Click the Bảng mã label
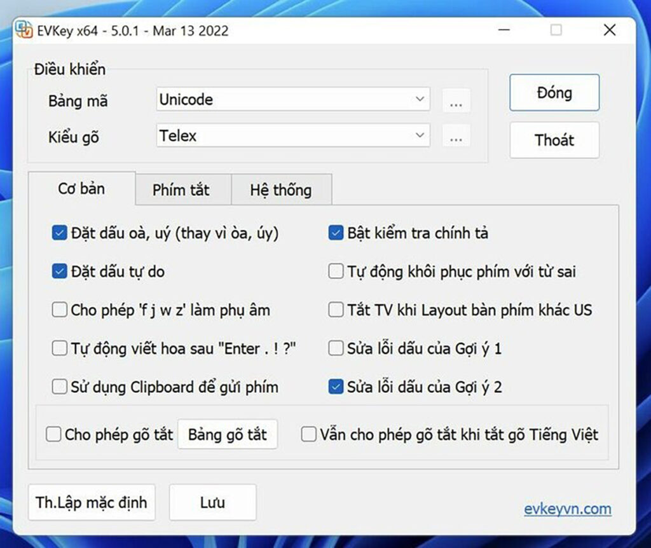The width and height of the screenshot is (651, 548). coord(78,101)
